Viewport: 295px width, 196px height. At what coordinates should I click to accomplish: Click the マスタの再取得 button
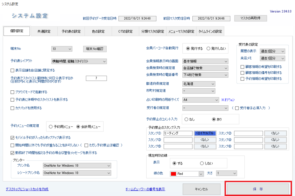pyautogui.click(x=251, y=18)
